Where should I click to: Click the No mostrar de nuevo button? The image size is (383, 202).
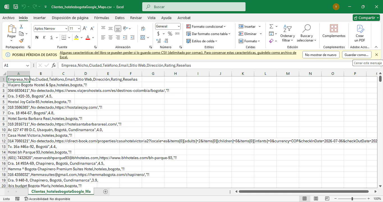coord(321,55)
